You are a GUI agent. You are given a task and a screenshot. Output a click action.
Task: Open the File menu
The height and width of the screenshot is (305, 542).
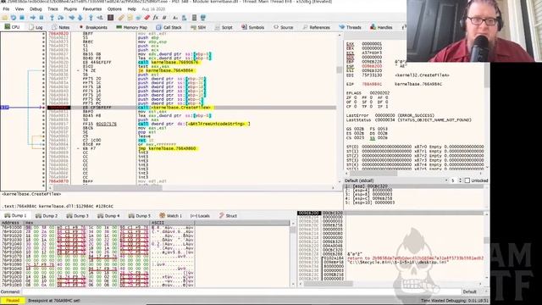[x=6, y=9]
